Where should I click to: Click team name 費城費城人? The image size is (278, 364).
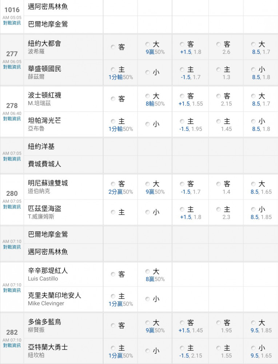point(44,164)
